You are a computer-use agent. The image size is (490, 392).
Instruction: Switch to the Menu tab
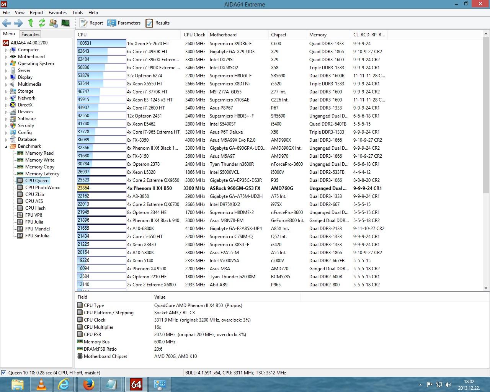[9, 34]
